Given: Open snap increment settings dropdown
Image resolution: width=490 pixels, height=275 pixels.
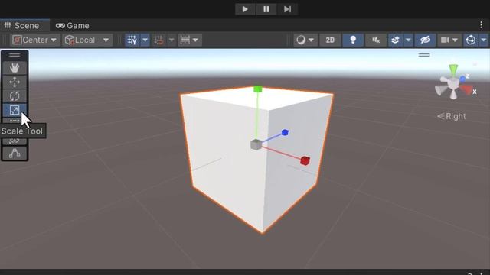Looking at the screenshot, I should (190, 40).
